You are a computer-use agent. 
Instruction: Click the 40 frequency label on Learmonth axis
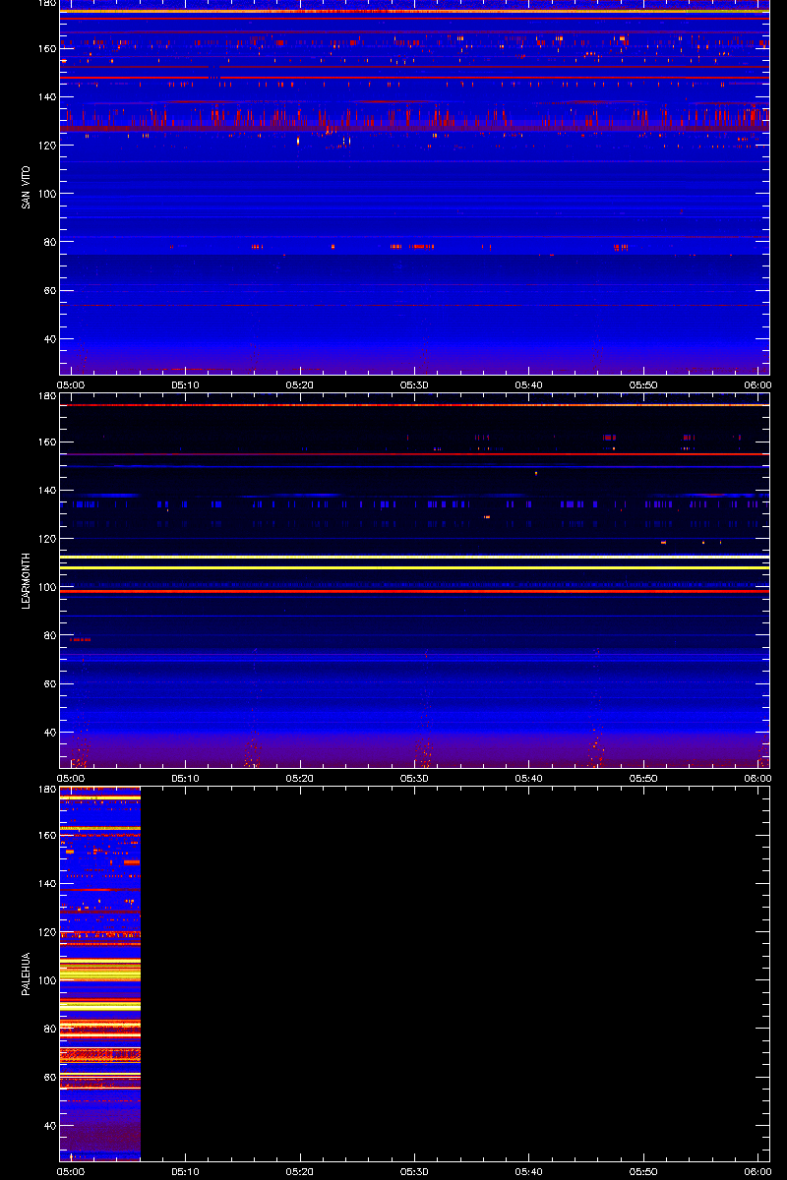[50, 733]
